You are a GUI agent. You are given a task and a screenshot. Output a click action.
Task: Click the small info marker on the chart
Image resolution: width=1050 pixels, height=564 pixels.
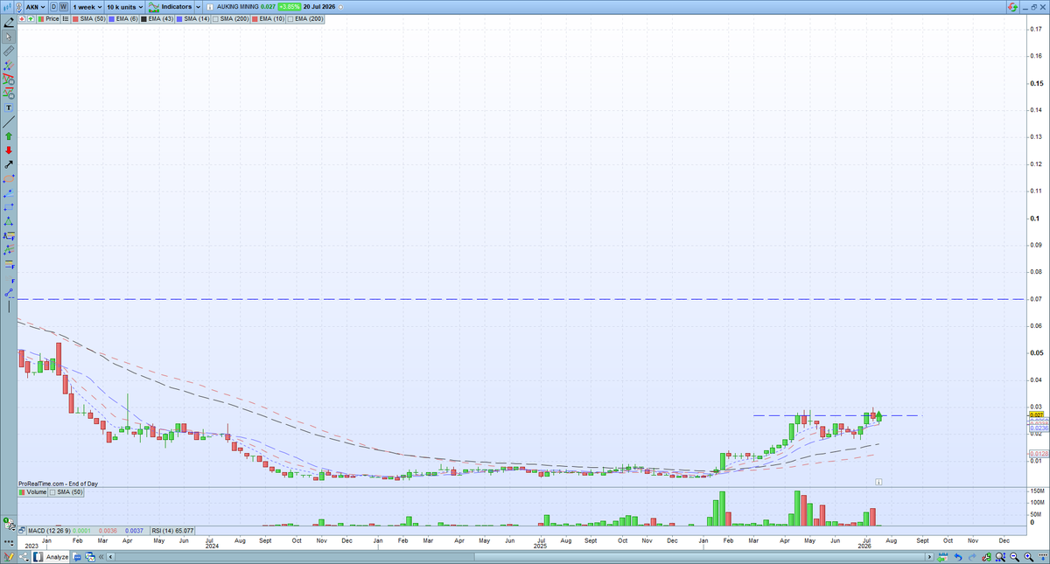coord(878,481)
